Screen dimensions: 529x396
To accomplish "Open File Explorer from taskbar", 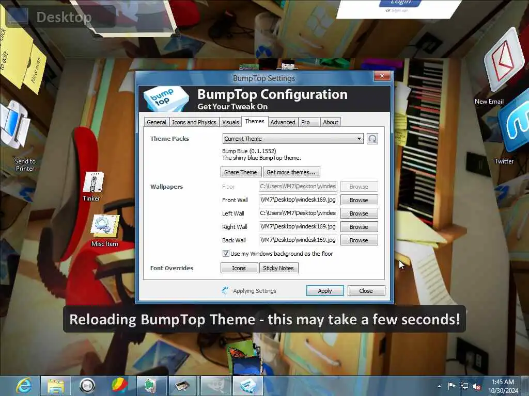I will [56, 386].
